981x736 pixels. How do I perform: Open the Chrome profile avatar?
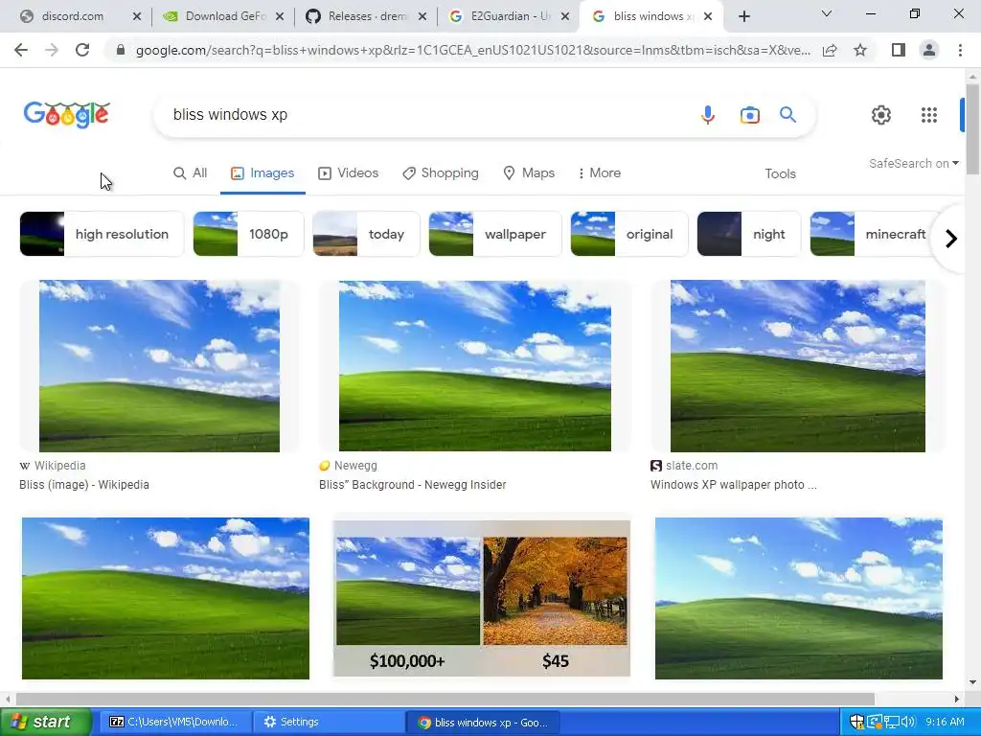pos(929,50)
